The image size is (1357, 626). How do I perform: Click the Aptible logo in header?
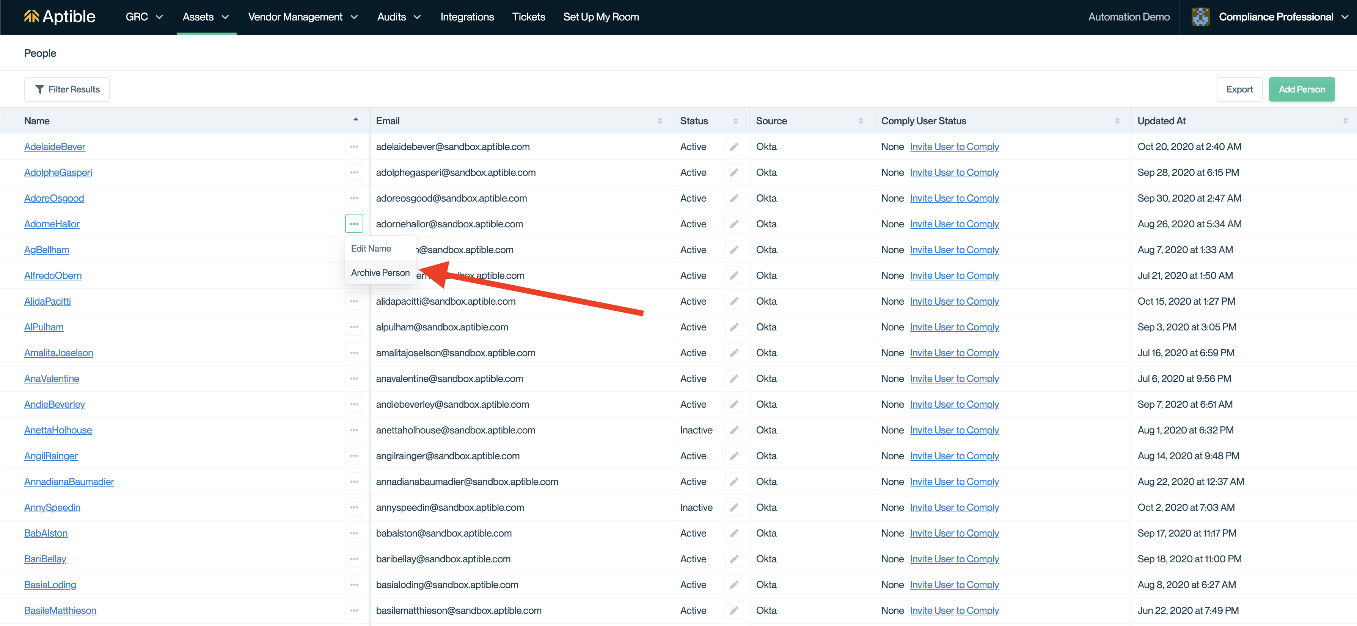click(x=60, y=17)
